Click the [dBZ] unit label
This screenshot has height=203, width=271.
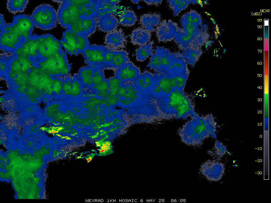coord(256,14)
